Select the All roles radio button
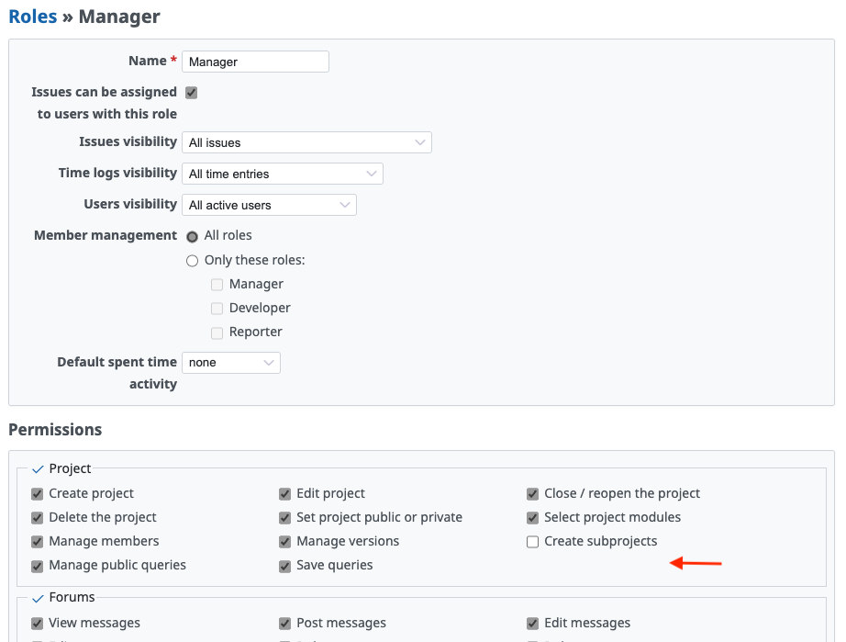846x642 pixels. tap(193, 236)
